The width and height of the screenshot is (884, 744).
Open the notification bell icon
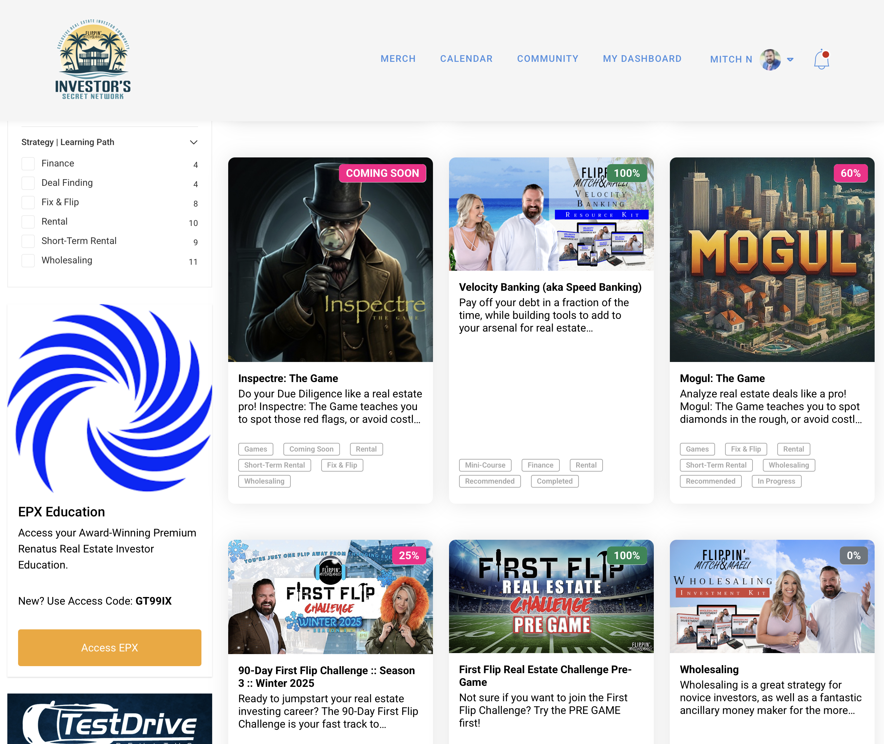(x=821, y=59)
